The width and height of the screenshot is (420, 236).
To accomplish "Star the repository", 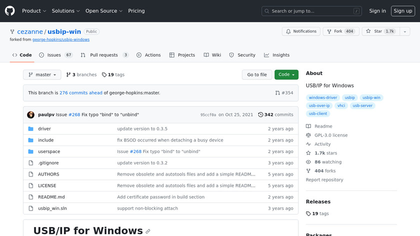I will pyautogui.click(x=381, y=31).
